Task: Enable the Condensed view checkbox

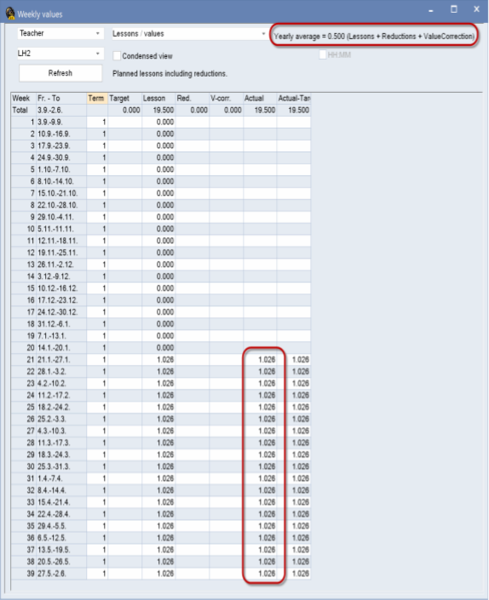Action: [x=117, y=56]
